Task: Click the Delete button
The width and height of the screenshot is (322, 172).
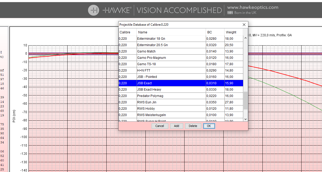Action: 193,126
